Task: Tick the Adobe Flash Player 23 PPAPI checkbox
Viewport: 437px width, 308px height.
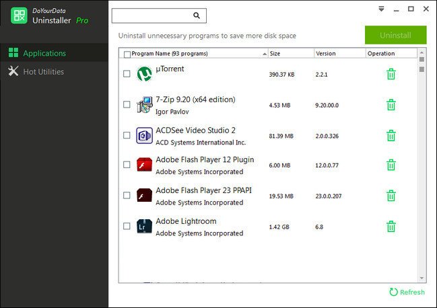Action: pyautogui.click(x=127, y=195)
